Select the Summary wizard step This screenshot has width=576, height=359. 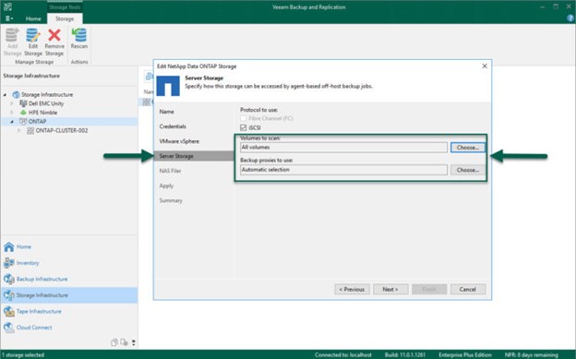point(171,200)
